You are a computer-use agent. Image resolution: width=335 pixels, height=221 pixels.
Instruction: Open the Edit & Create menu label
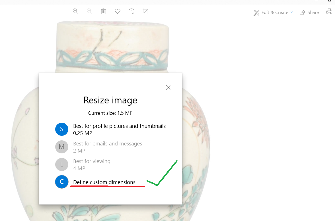click(275, 12)
